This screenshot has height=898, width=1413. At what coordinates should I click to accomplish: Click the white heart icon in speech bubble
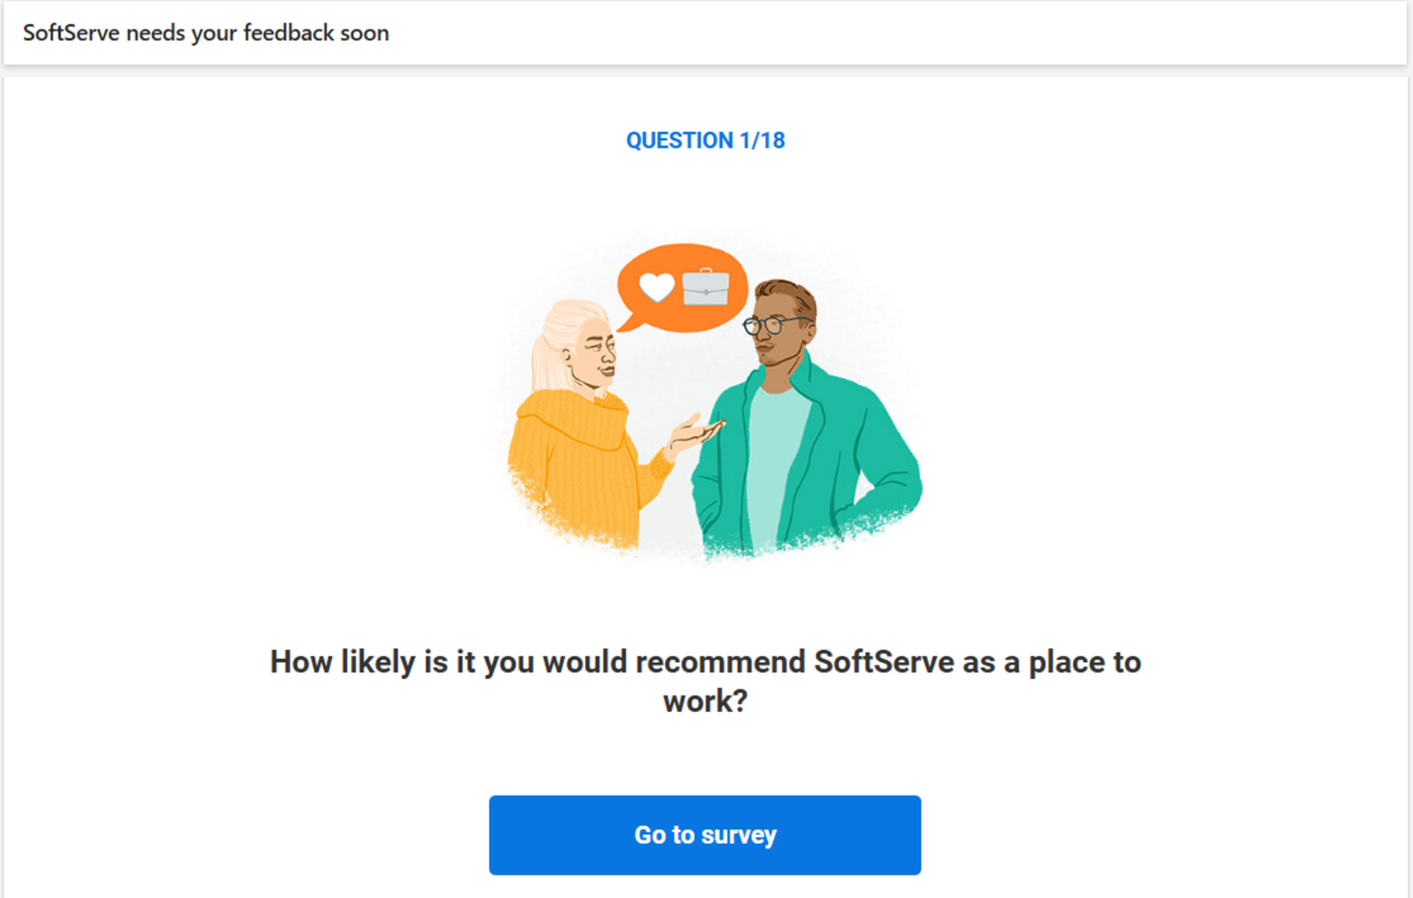pyautogui.click(x=656, y=286)
